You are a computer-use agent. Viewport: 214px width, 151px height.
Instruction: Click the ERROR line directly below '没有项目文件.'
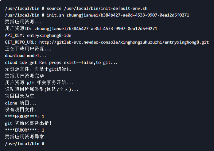tap(25, 117)
